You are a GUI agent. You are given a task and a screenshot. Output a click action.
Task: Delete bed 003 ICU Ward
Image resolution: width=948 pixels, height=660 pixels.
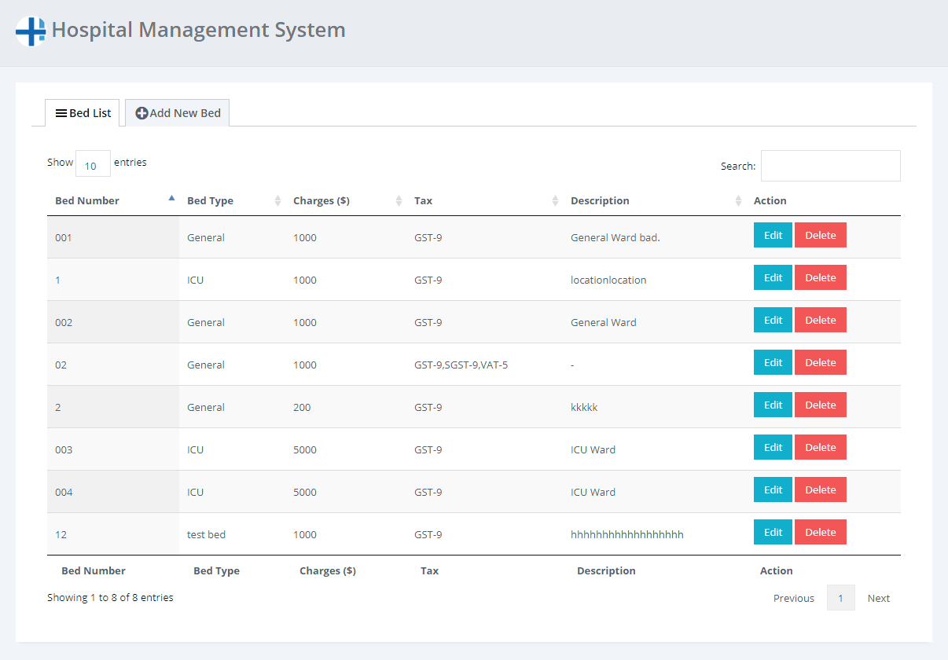click(x=820, y=447)
